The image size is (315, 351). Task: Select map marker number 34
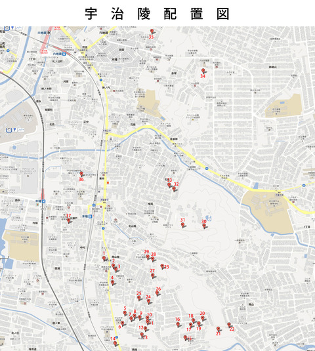(203, 71)
